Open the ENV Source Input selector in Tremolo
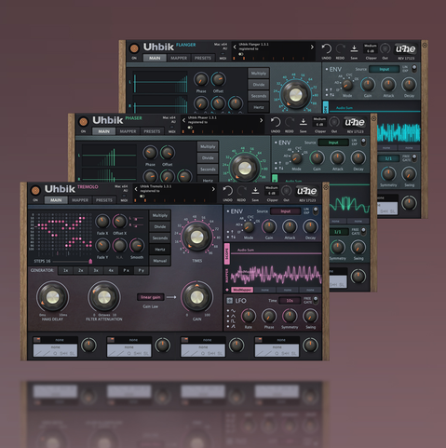 coord(286,211)
